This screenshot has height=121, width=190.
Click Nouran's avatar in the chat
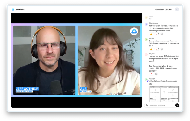146,80
